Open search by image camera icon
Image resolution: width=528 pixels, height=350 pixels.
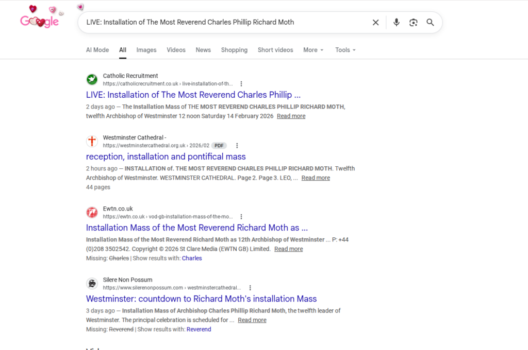point(413,22)
